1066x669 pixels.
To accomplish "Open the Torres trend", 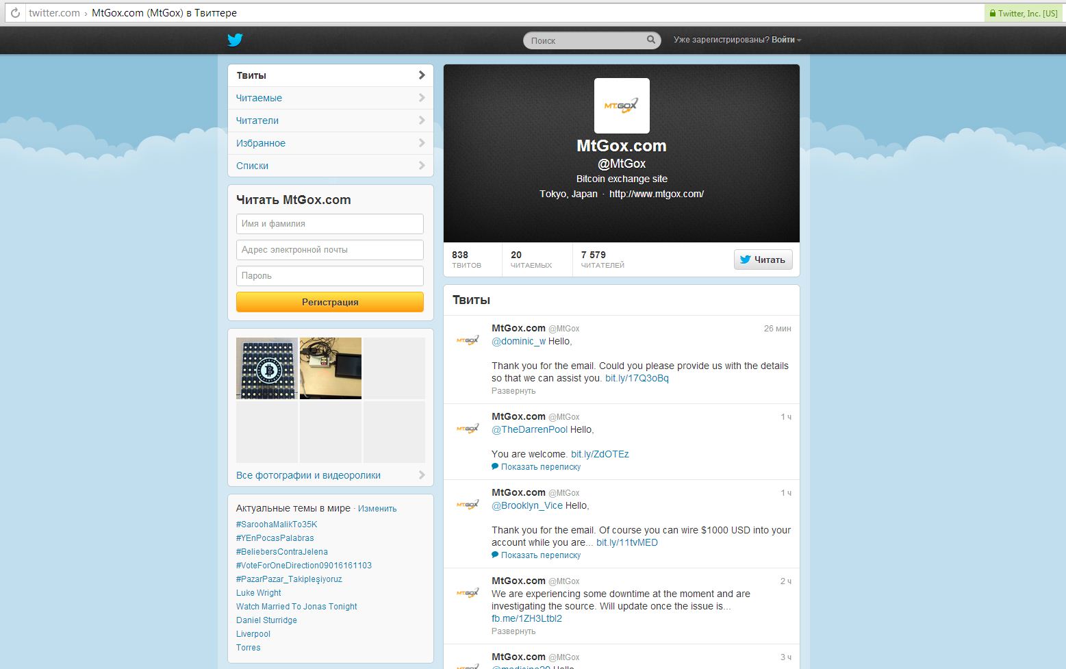I will click(249, 648).
